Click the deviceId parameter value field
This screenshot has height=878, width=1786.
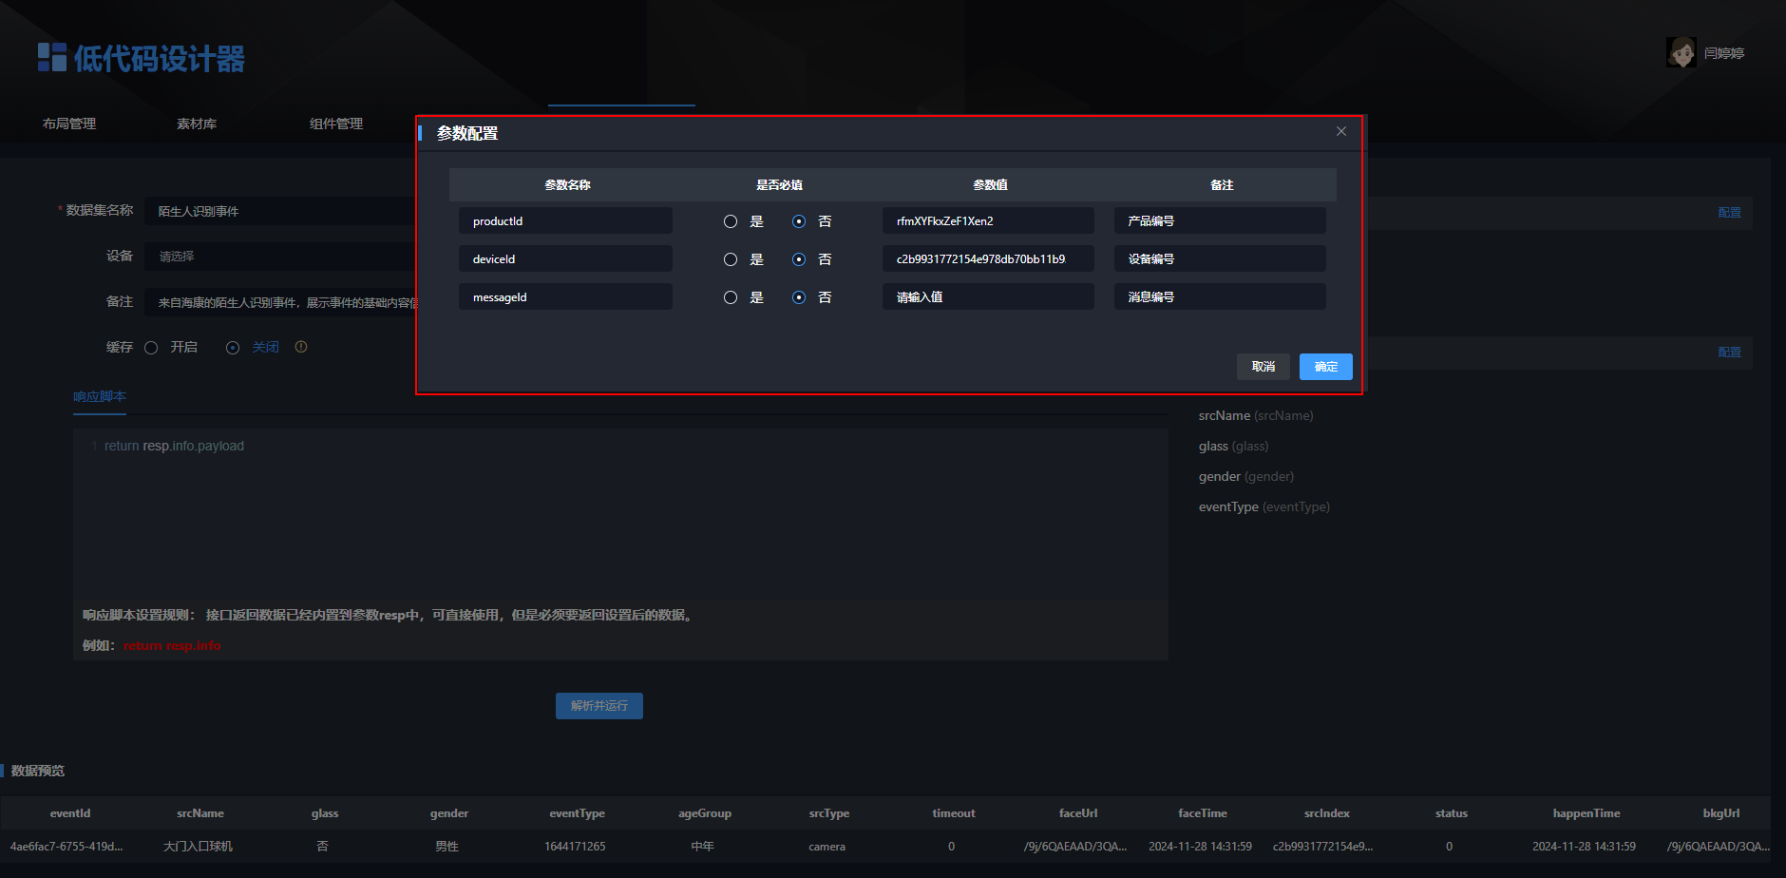pyautogui.click(x=988, y=258)
